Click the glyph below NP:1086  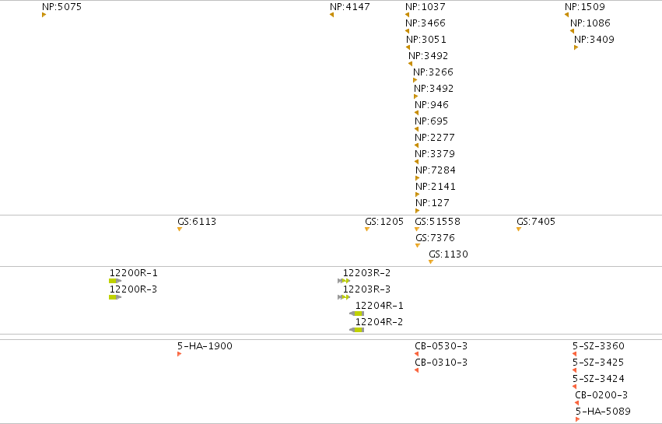point(572,31)
